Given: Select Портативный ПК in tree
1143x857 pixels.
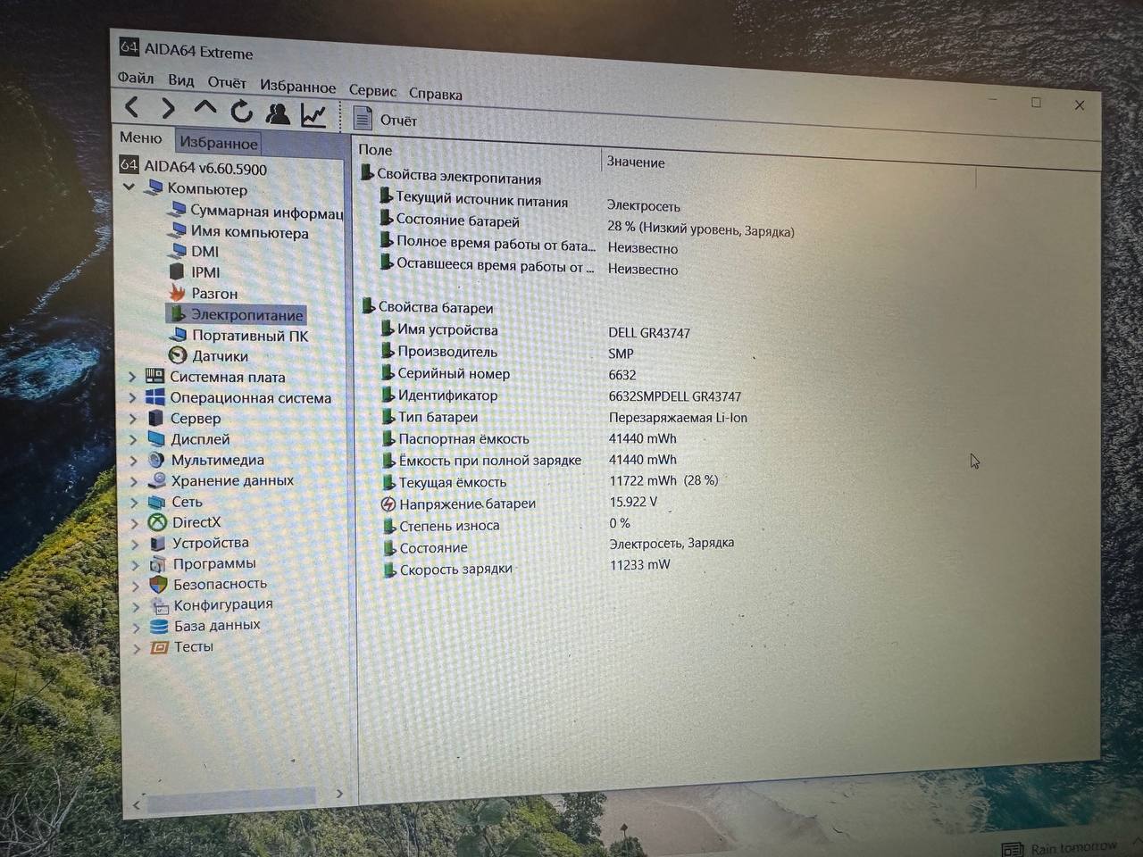Looking at the screenshot, I should pyautogui.click(x=249, y=336).
